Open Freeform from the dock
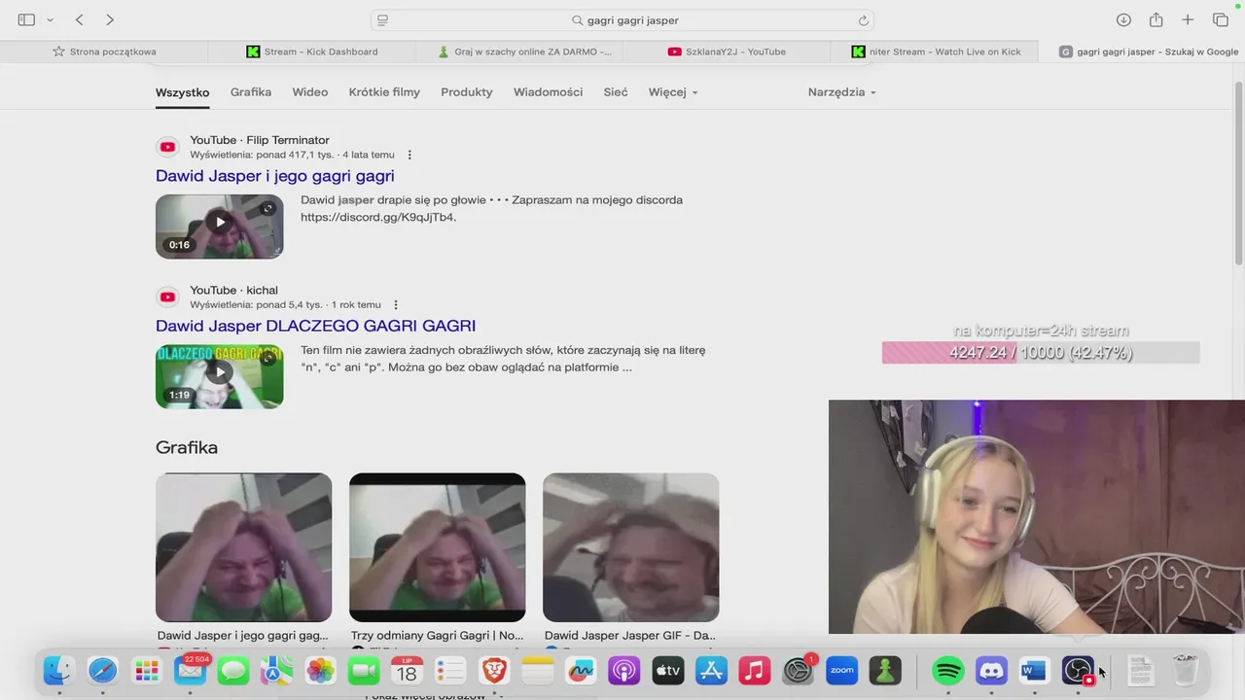Image resolution: width=1245 pixels, height=700 pixels. pos(581,670)
